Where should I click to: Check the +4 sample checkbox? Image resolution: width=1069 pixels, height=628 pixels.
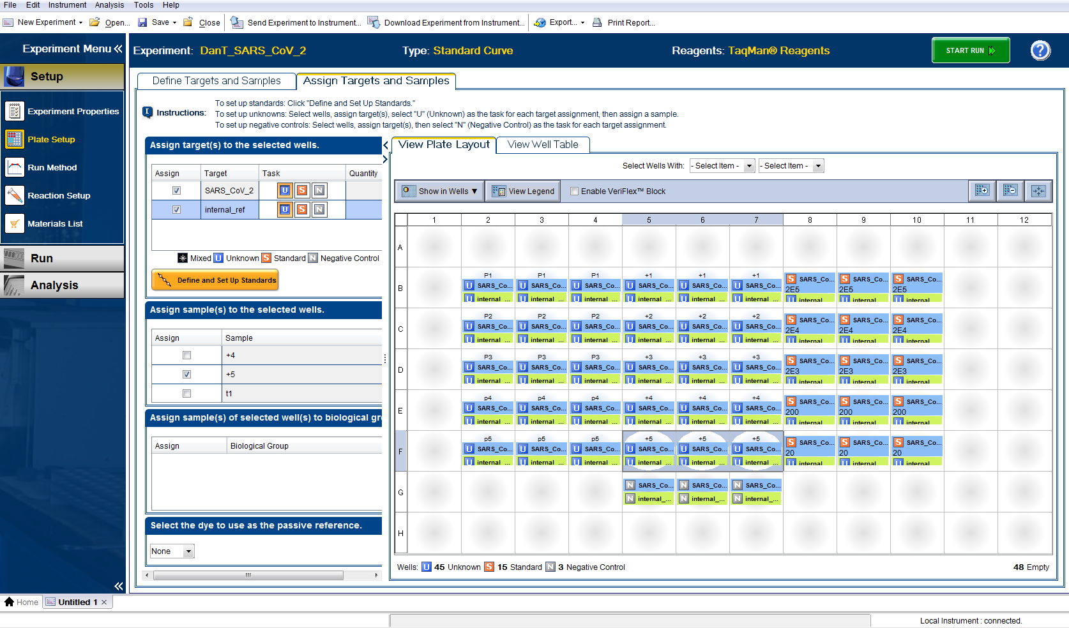click(186, 355)
